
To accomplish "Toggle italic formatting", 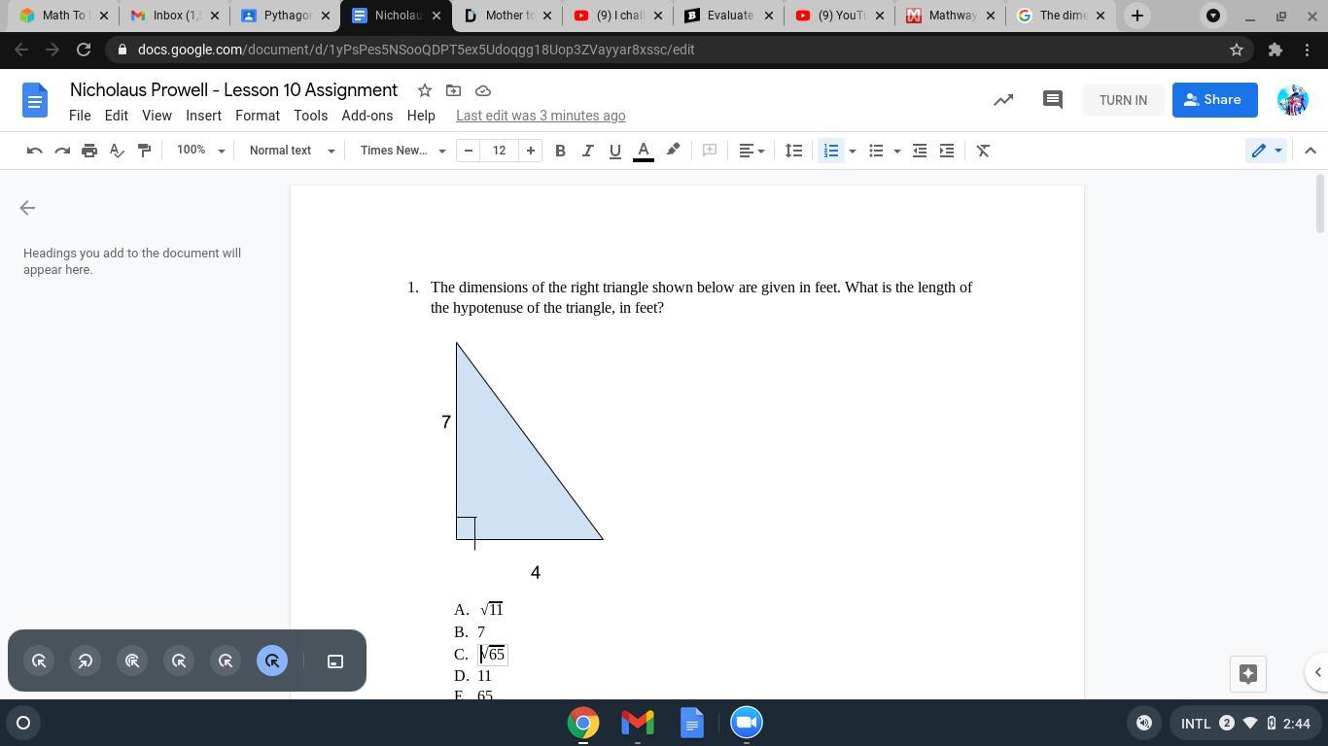I will pyautogui.click(x=587, y=151).
